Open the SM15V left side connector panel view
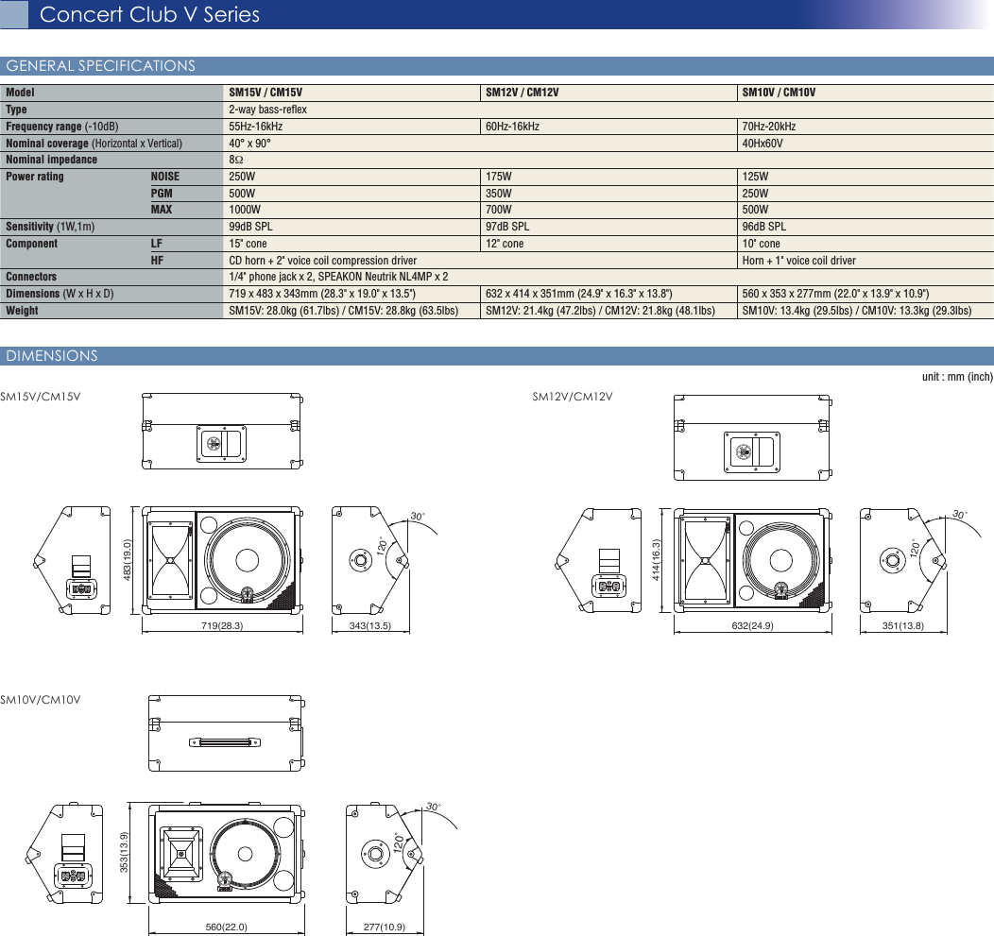Image resolution: width=994 pixels, height=936 pixels. [72, 560]
